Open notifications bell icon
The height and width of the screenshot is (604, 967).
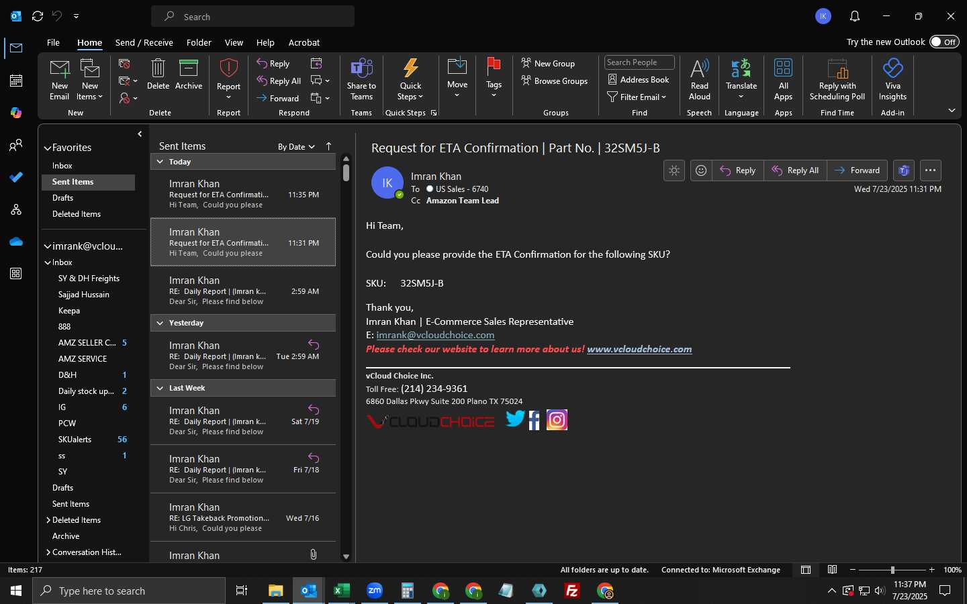pos(854,16)
